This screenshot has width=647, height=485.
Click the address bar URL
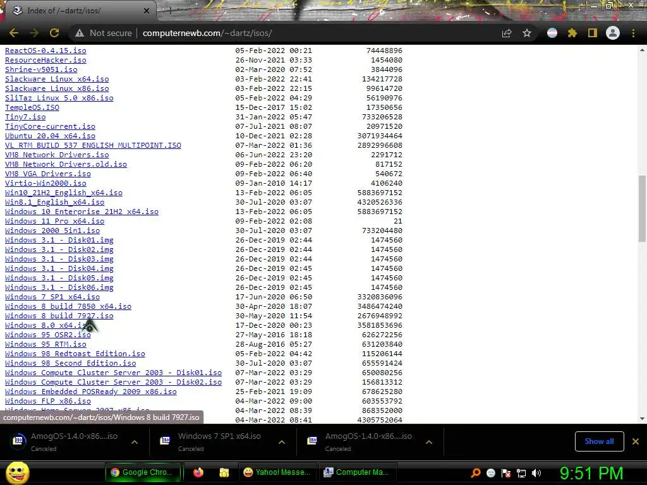(207, 33)
